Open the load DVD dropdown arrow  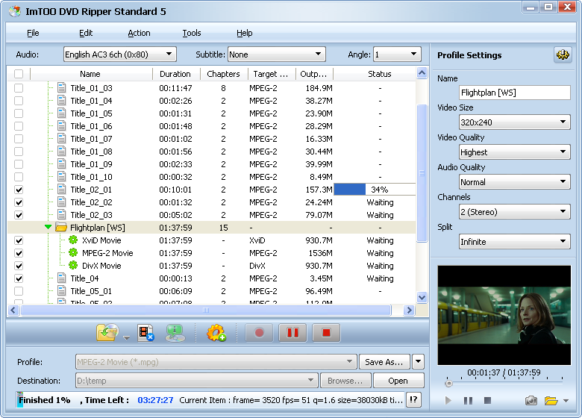coord(126,338)
